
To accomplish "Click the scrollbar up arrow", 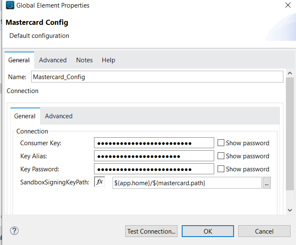I will coord(290,73).
